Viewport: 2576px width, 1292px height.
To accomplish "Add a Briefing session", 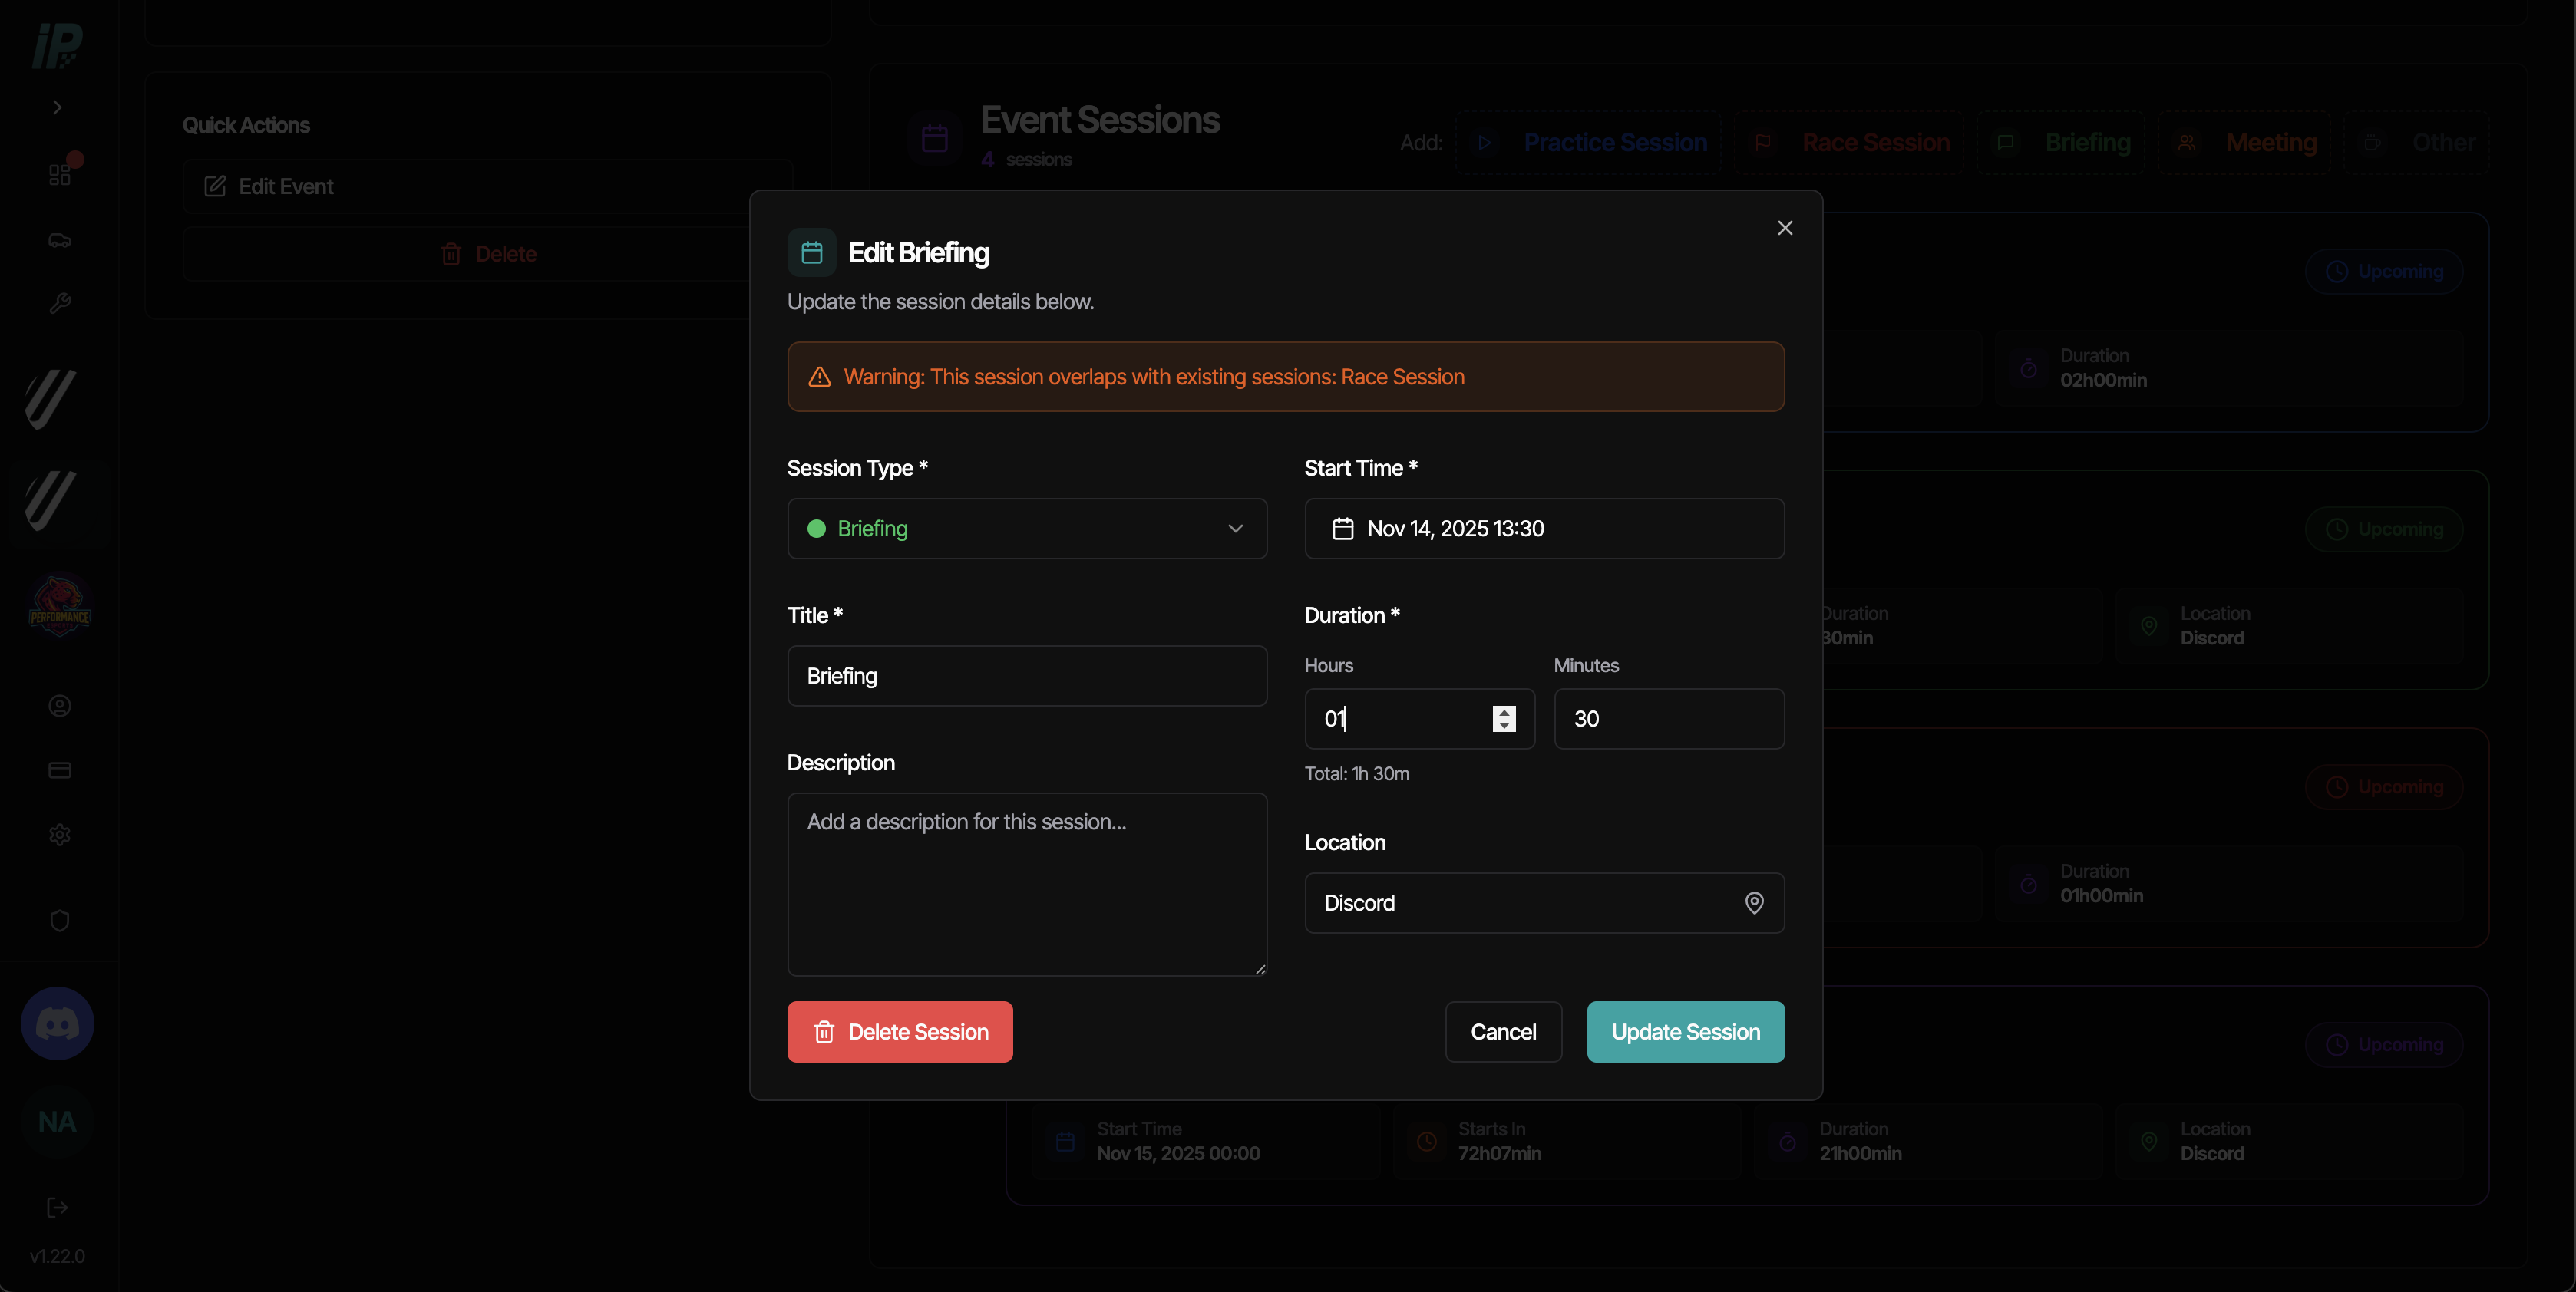I will (x=2060, y=143).
